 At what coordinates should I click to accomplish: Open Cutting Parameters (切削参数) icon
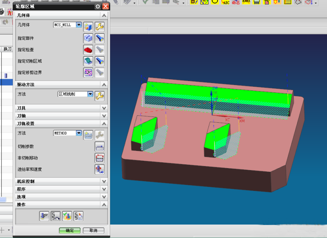99,146
